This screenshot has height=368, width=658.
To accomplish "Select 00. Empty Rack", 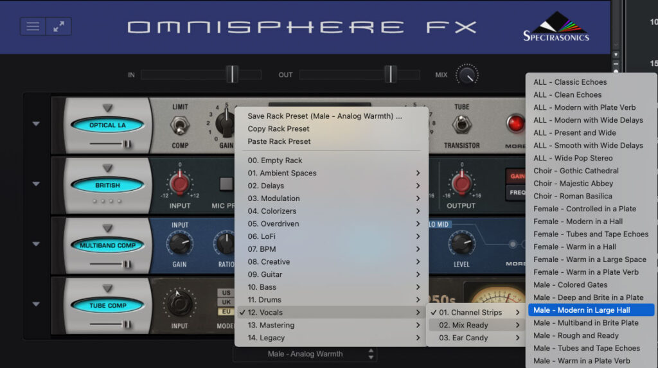I will [332, 161].
